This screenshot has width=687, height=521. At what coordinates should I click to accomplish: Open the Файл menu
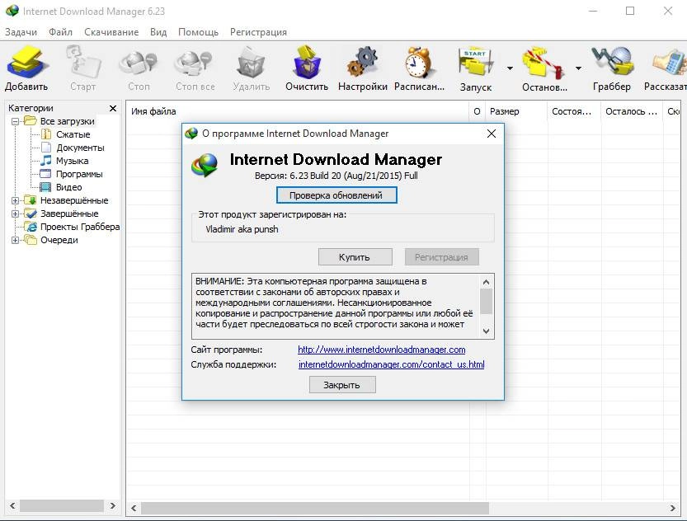60,32
